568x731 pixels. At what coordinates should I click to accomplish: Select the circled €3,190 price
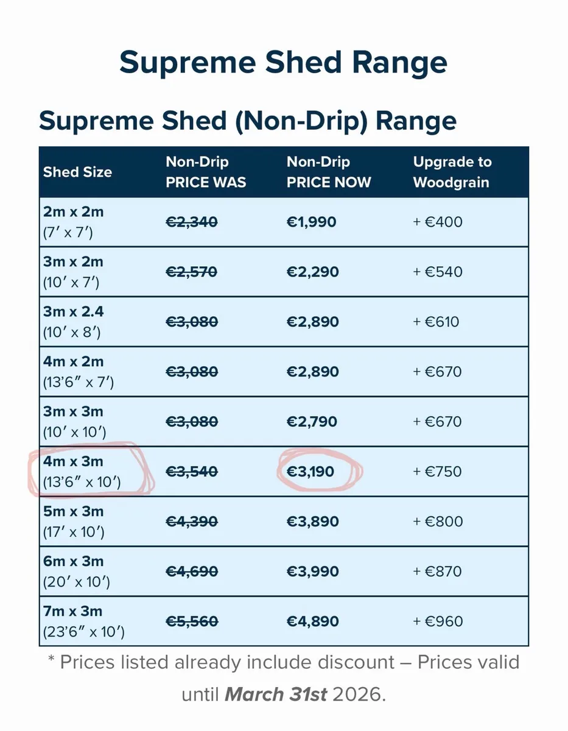311,471
